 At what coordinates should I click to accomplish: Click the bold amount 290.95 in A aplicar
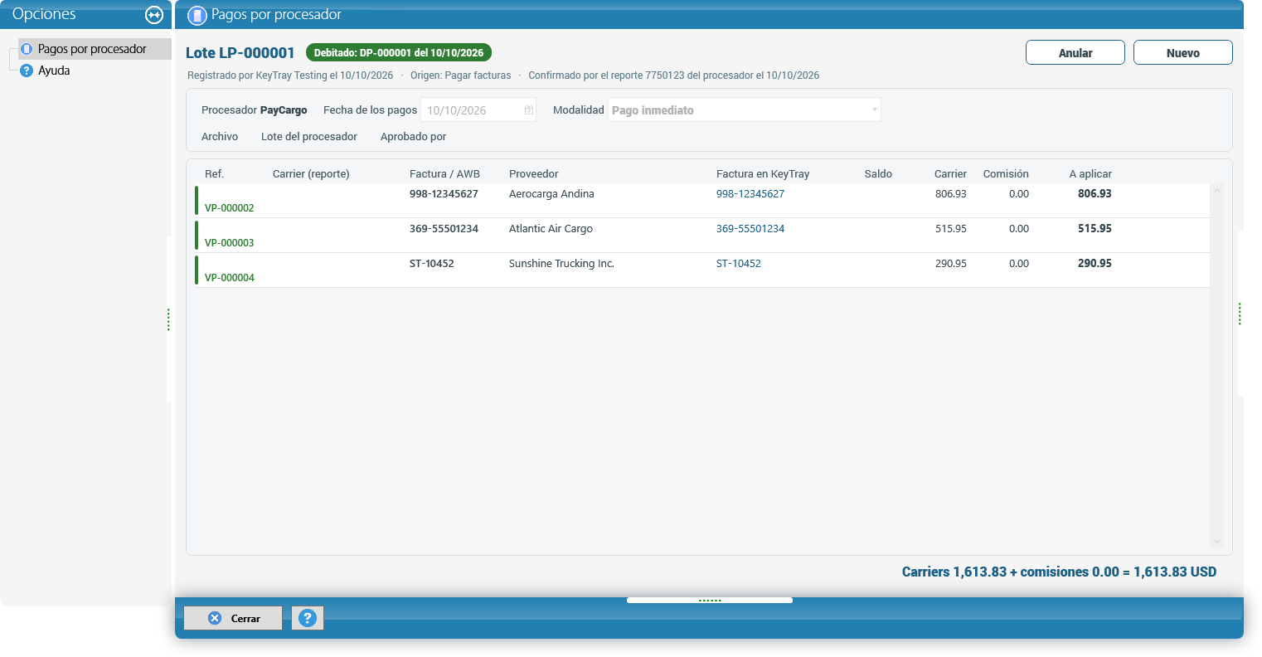(1095, 264)
